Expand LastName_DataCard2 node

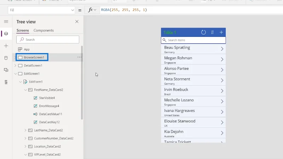point(25,130)
